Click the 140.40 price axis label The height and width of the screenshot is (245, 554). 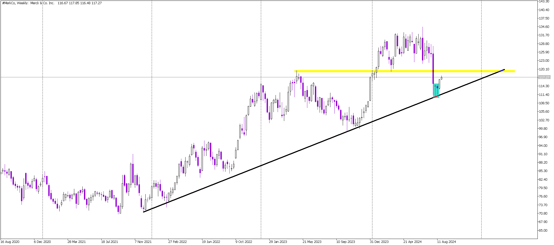(x=544, y=10)
